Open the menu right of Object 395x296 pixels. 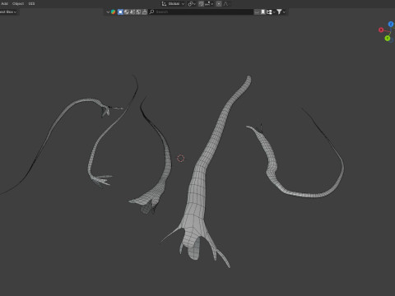31,3
